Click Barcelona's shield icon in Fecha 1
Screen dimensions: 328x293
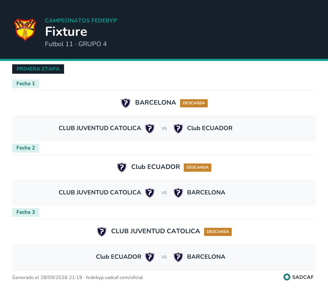tap(126, 103)
